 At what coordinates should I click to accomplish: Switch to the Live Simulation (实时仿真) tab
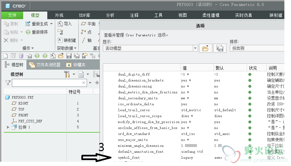(x=243, y=15)
